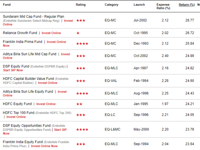Click the Launch column header
Image resolution: width=200 pixels, height=150 pixels.
[x=139, y=5]
